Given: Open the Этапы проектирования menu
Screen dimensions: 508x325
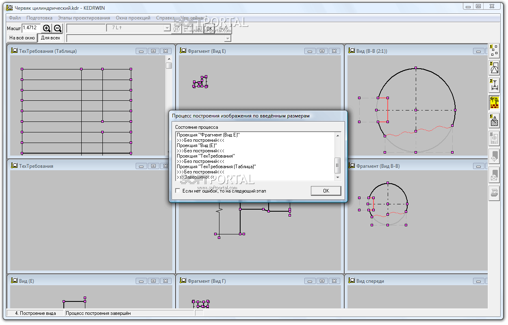Looking at the screenshot, I should tap(84, 18).
